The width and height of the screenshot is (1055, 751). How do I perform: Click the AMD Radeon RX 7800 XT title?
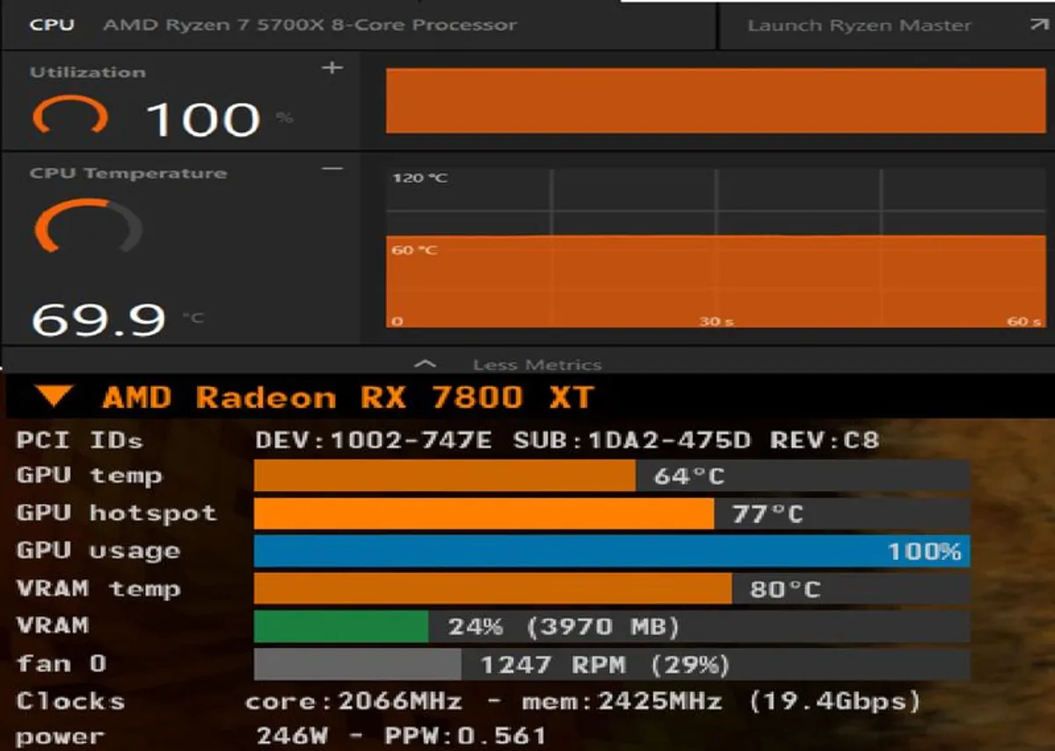(x=348, y=397)
